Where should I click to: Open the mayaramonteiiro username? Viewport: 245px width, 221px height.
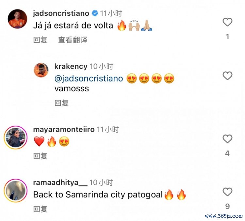64,130
